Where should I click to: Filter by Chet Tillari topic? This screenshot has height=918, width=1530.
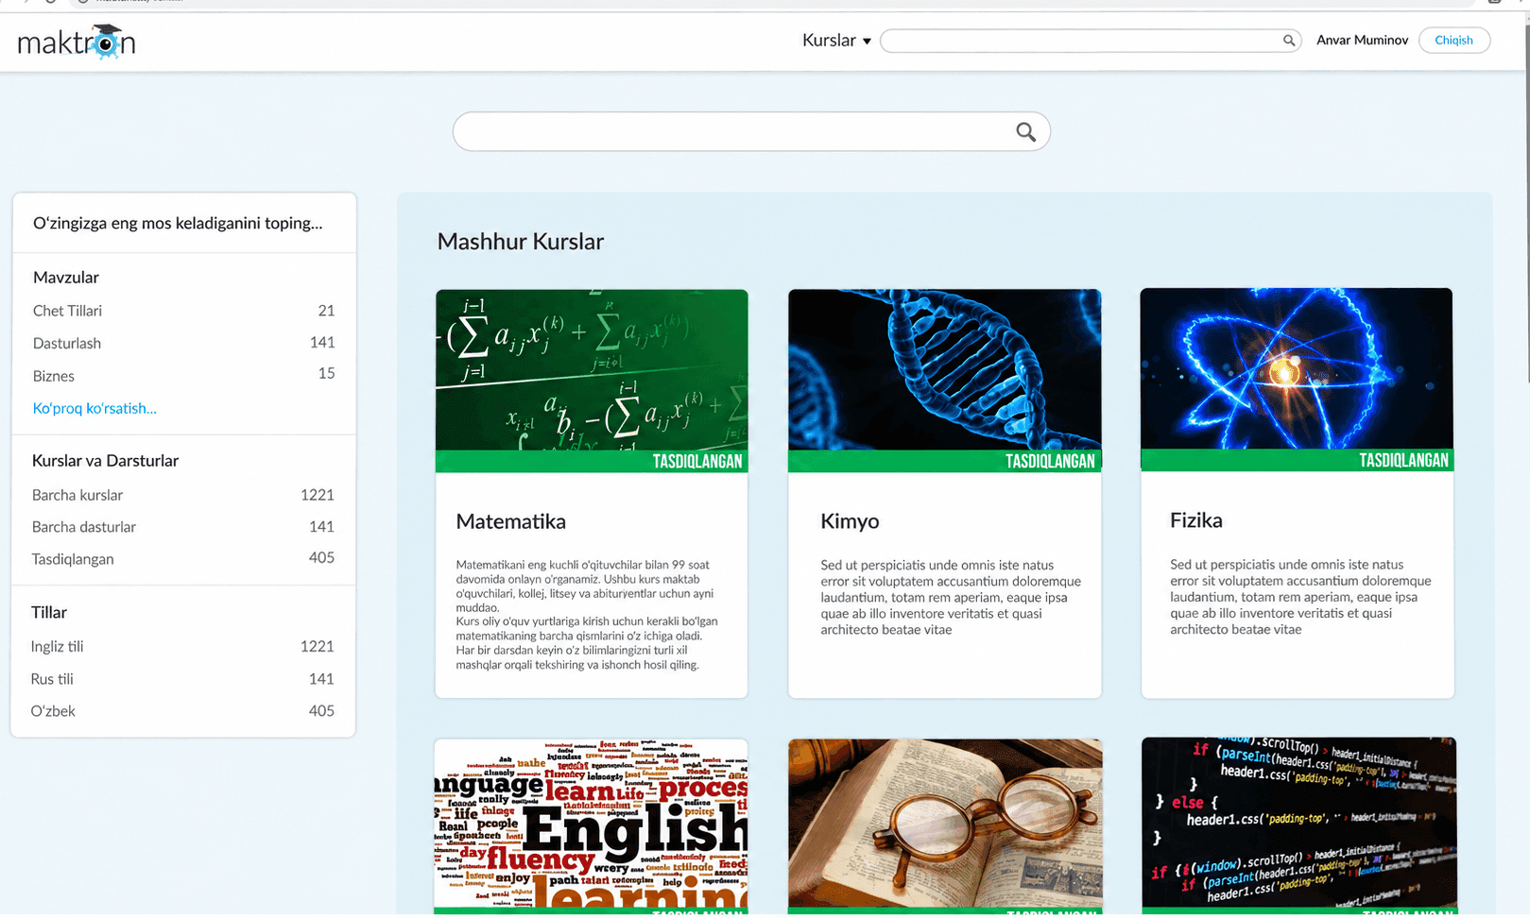click(x=67, y=311)
